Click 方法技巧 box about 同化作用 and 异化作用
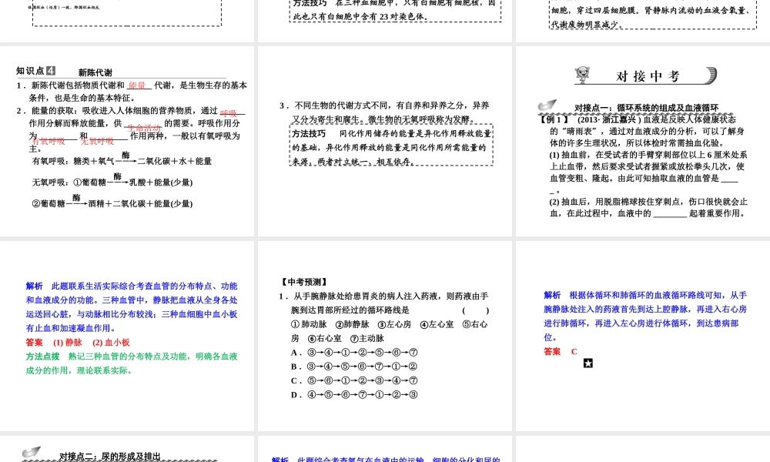The height and width of the screenshot is (462, 770). pos(391,146)
